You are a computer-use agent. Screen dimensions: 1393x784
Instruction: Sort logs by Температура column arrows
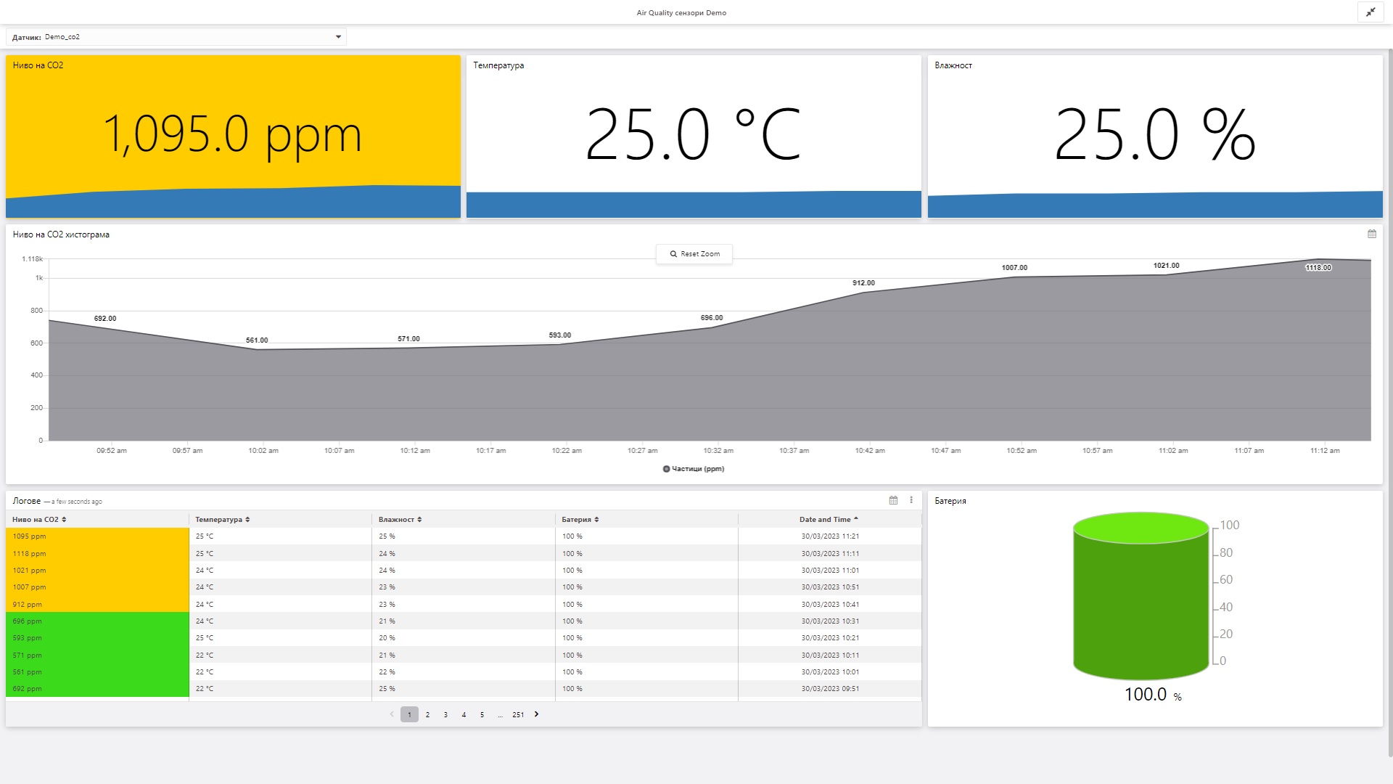(x=247, y=520)
